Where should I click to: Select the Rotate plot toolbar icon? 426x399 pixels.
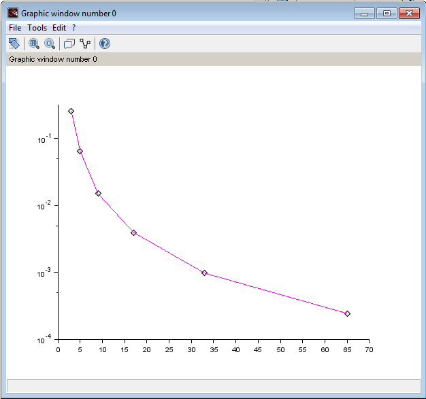point(14,44)
